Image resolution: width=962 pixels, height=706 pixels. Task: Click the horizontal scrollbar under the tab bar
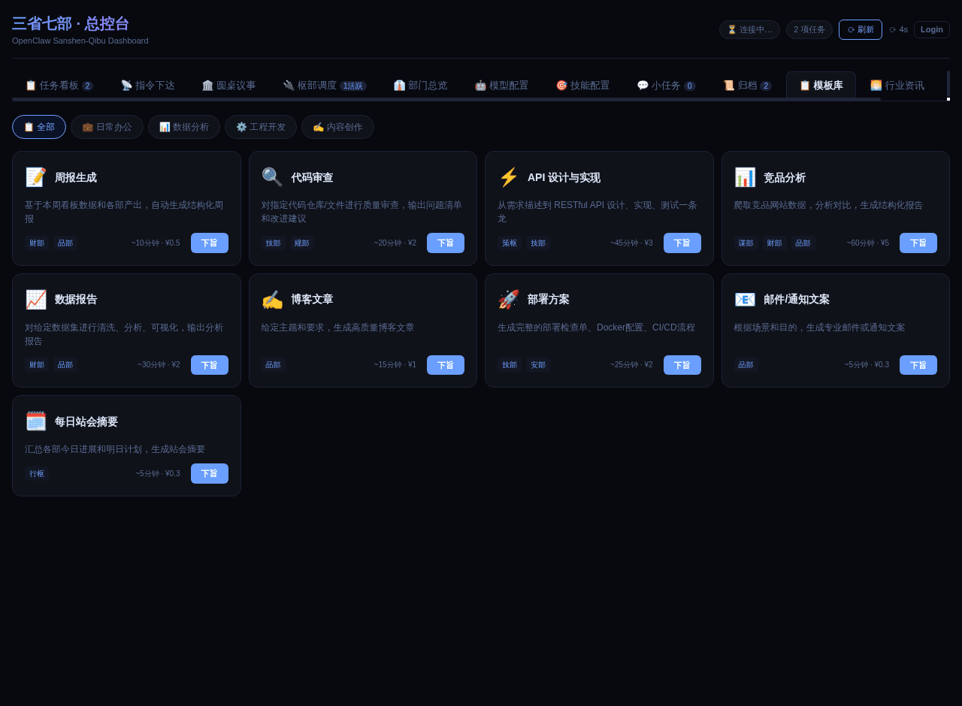[446, 99]
